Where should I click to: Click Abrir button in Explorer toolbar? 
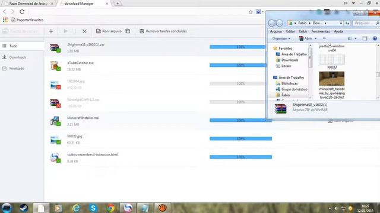click(x=305, y=38)
